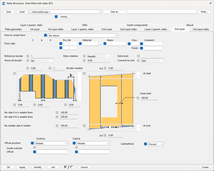Click the No middle slab if smaller field

[x=69, y=126]
